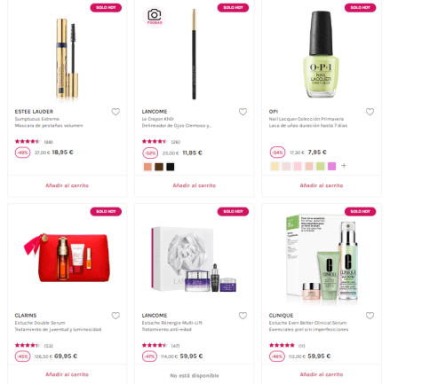Toggle heart on Lancome Rénergie Multi-Lift set
422x384 pixels.
[243, 316]
